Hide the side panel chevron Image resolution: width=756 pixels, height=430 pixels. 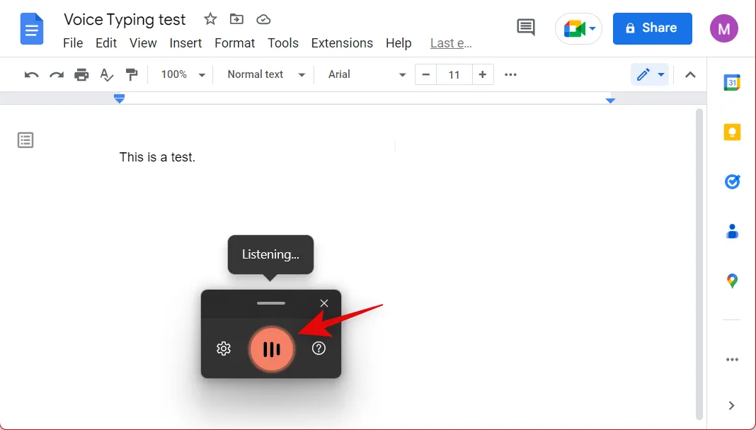coord(732,405)
